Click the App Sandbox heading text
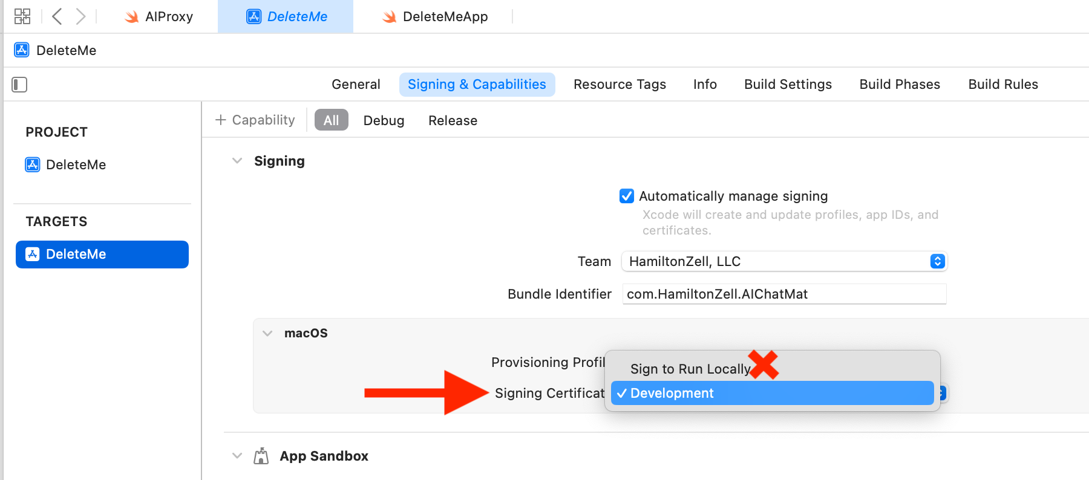The image size is (1089, 480). coord(324,456)
